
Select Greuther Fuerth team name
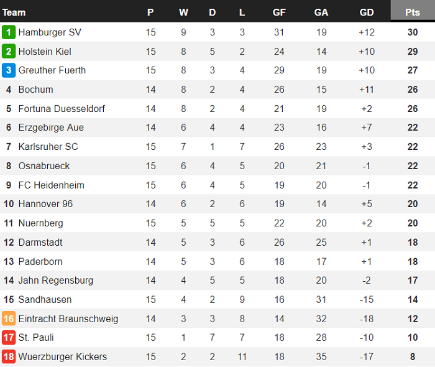(52, 70)
